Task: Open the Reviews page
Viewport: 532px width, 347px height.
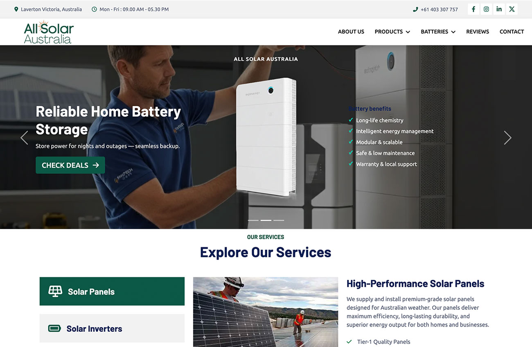Action: click(478, 32)
